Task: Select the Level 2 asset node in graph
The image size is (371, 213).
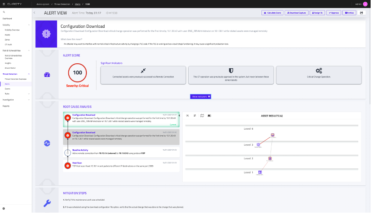Action: pyautogui.click(x=270, y=158)
